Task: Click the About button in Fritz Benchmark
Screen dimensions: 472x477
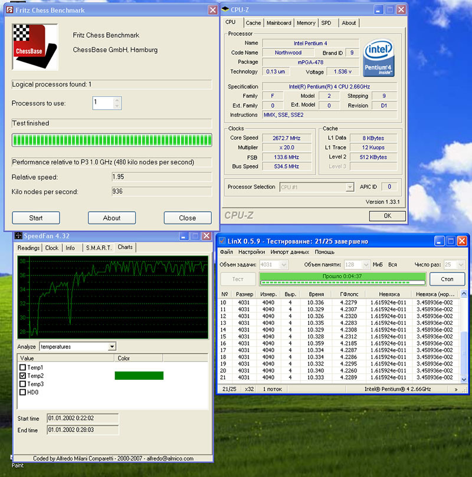Action: [112, 218]
